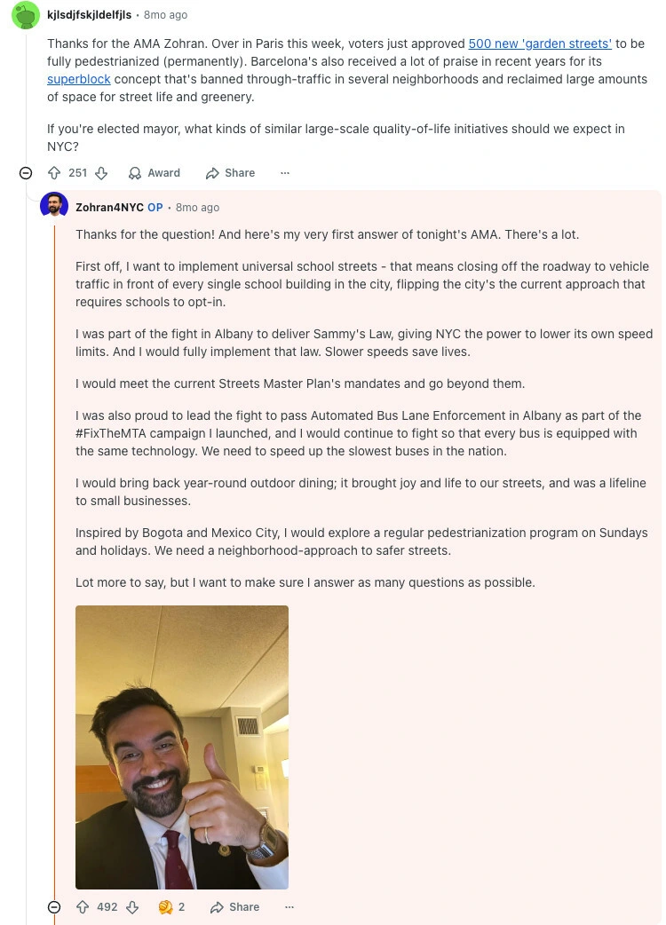Share the kjlsdjfskjldelfjls comment

click(230, 173)
